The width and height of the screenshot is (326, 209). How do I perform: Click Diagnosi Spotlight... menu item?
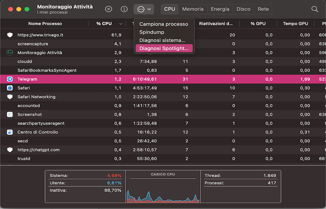coord(164,48)
